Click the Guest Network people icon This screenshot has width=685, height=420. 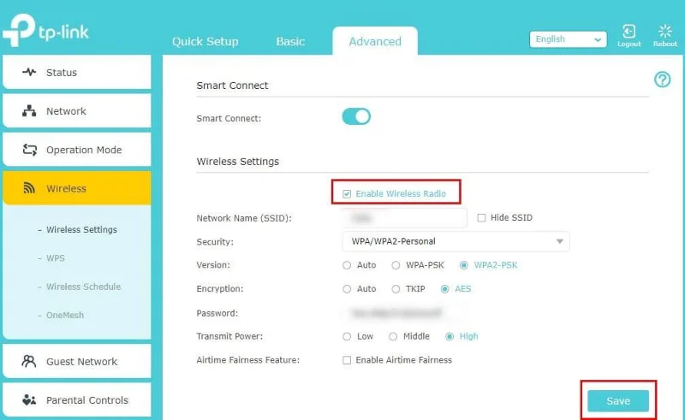pos(29,361)
